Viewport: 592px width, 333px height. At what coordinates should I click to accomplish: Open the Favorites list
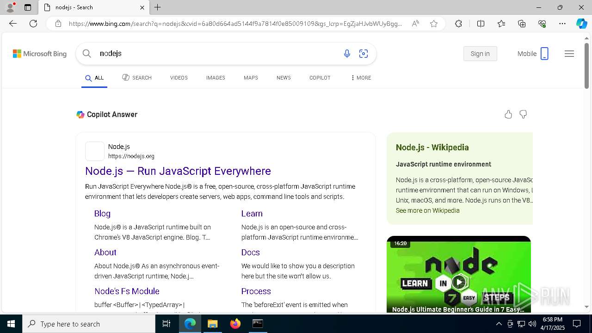tap(501, 24)
